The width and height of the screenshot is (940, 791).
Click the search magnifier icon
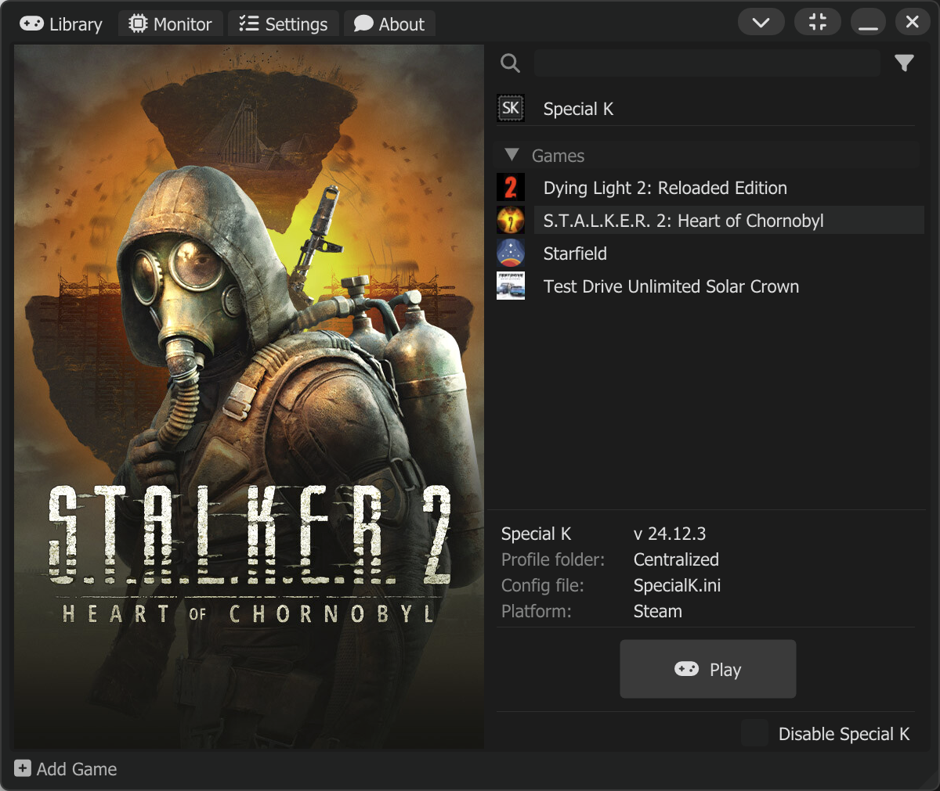(x=510, y=63)
